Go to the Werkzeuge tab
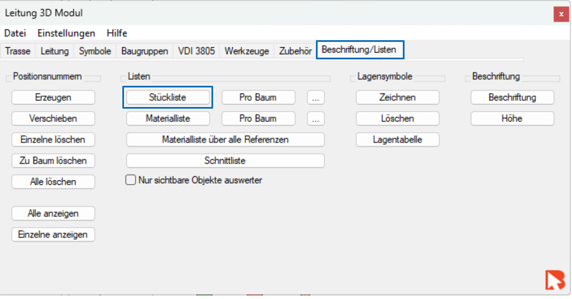This screenshot has height=299, width=572. 247,51
